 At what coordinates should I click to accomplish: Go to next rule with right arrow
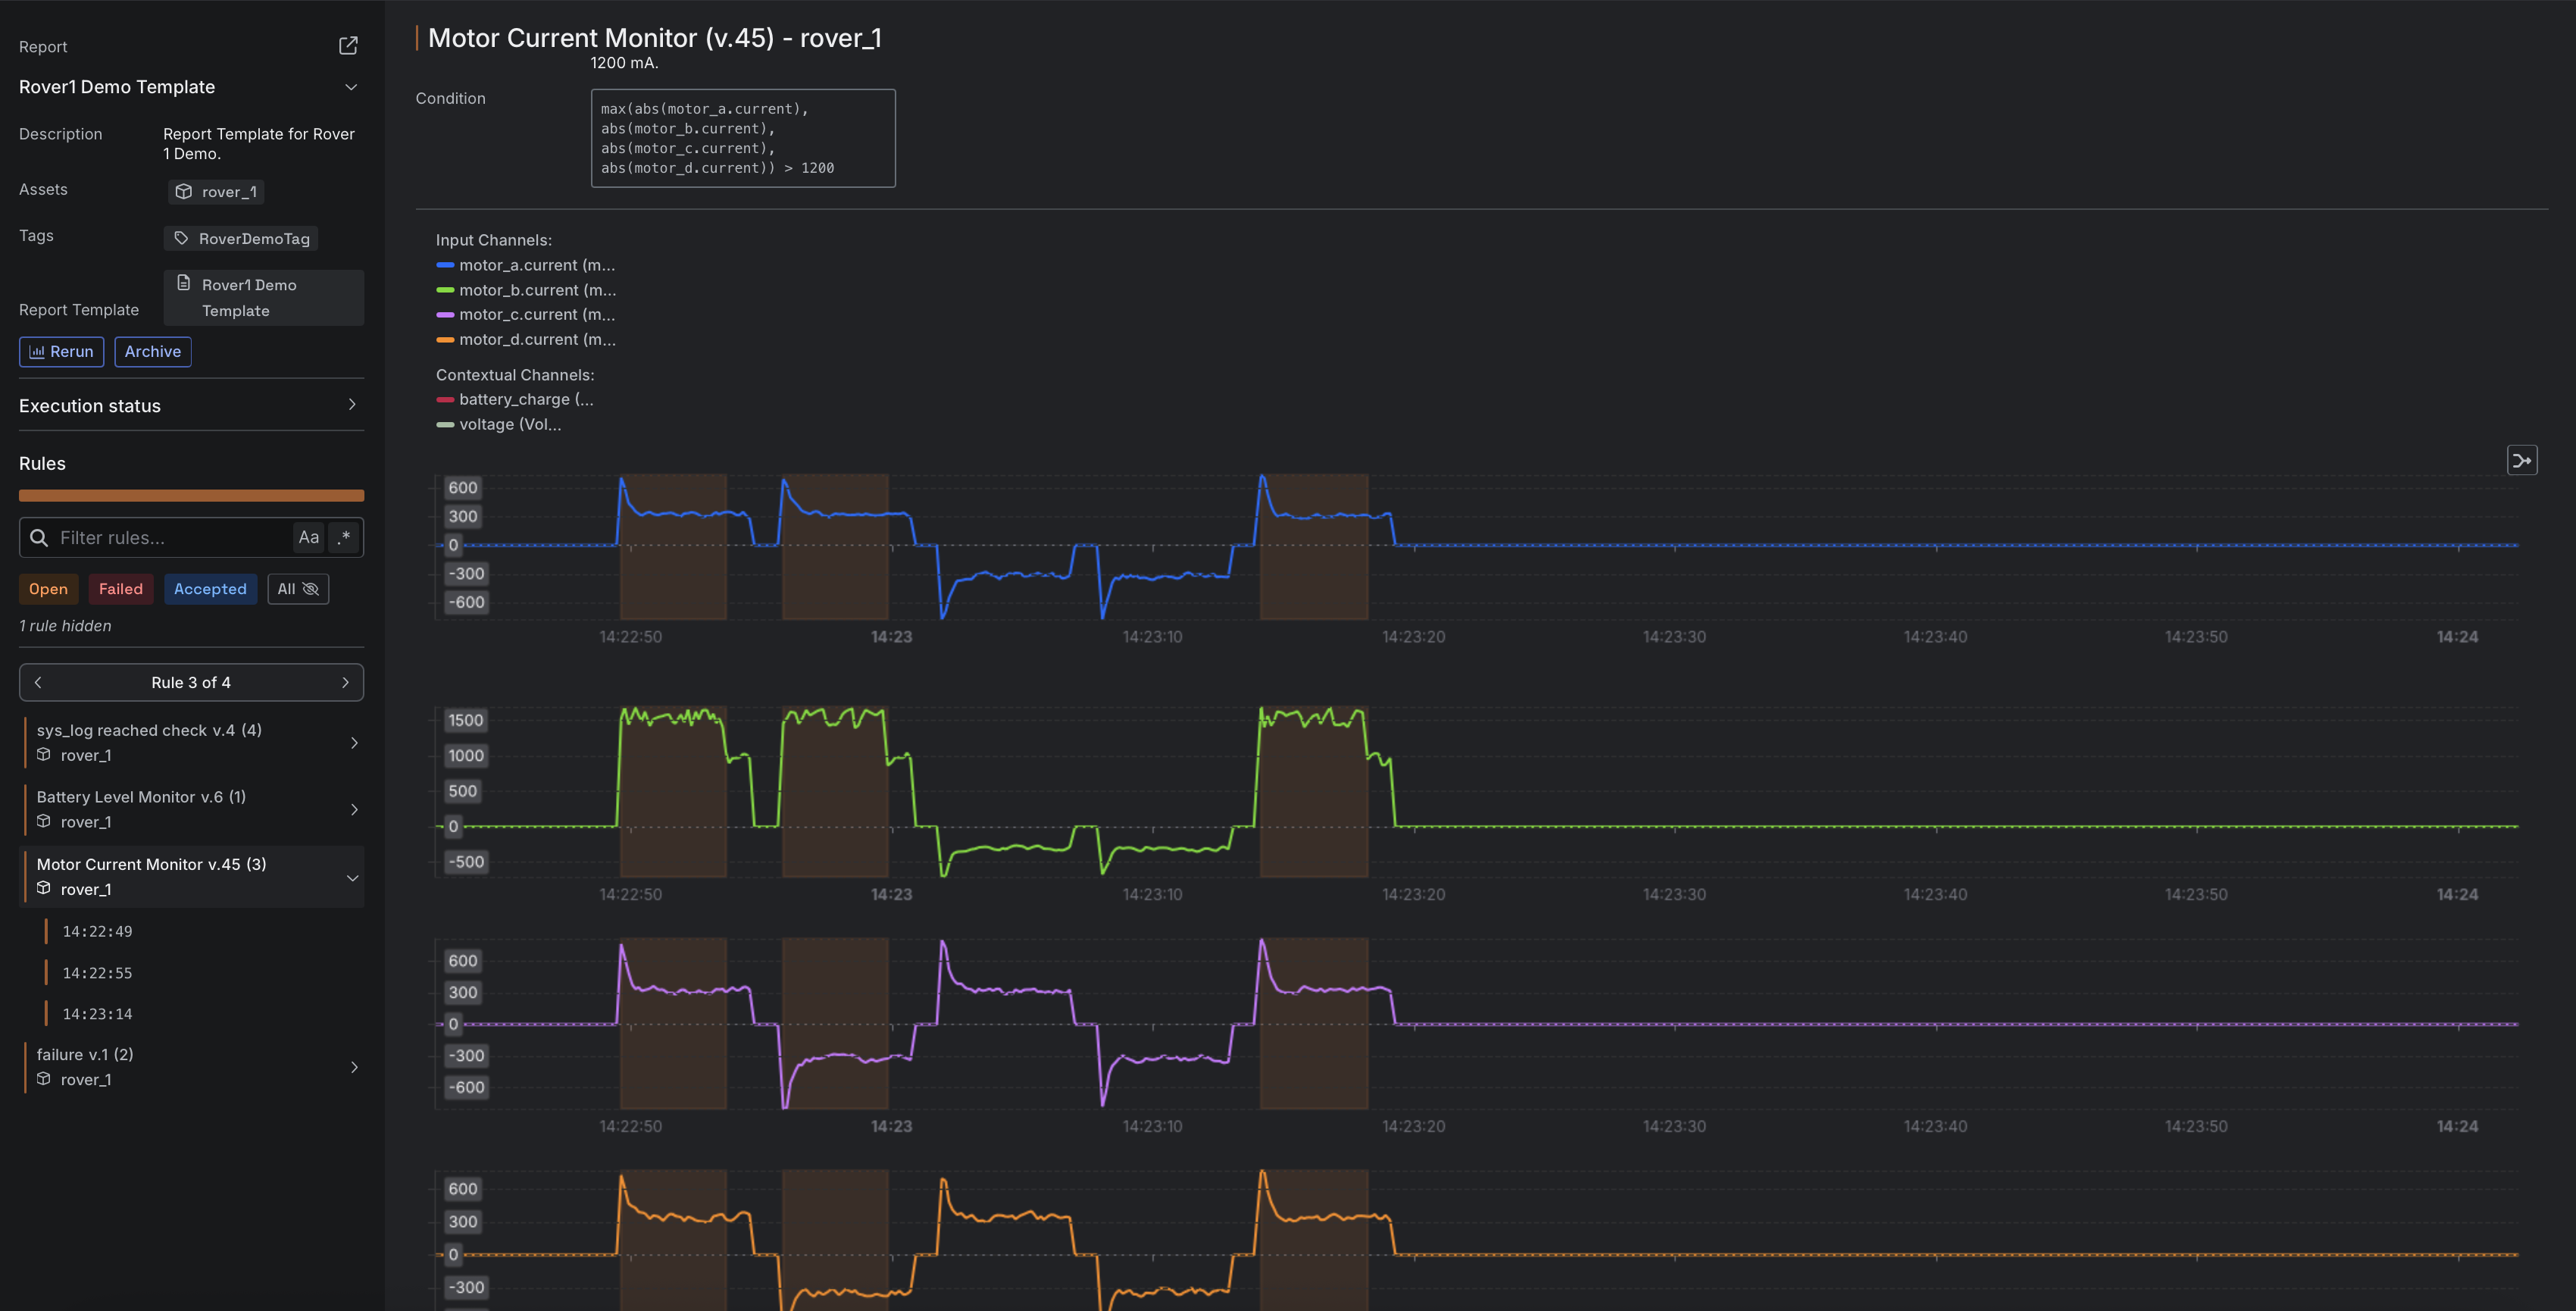(x=346, y=682)
